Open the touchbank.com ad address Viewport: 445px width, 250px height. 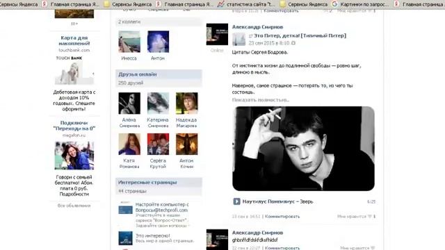(74, 50)
